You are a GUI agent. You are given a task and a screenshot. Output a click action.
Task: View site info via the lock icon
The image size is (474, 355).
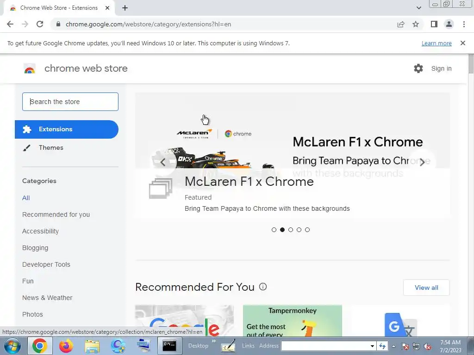pyautogui.click(x=58, y=24)
